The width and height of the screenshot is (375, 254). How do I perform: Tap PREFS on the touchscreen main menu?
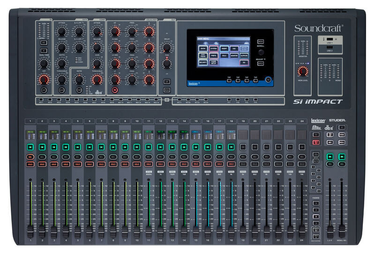(x=213, y=55)
